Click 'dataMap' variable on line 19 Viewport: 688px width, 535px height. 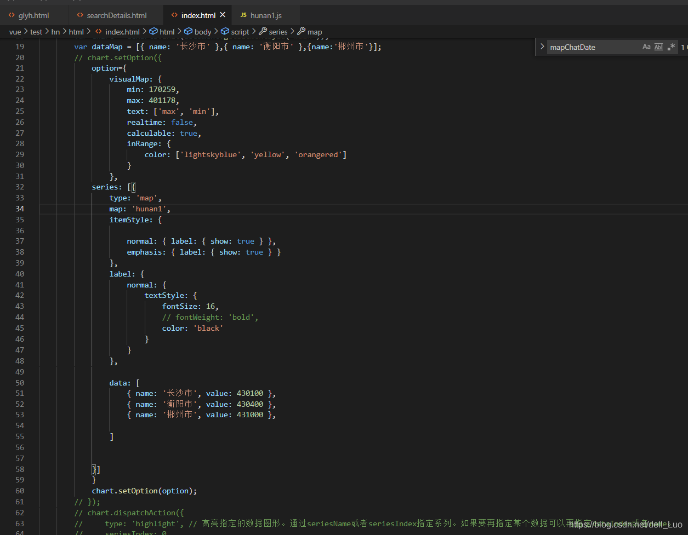pyautogui.click(x=107, y=47)
